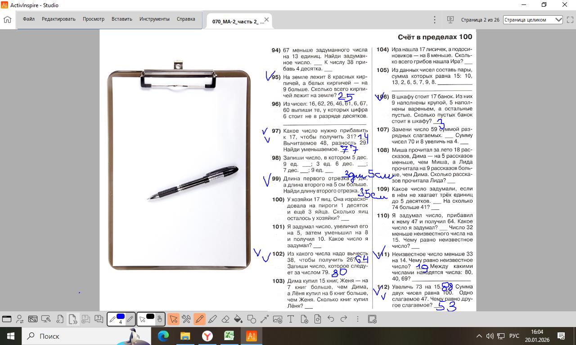
Task: Select the Text tool
Action: pyautogui.click(x=291, y=319)
